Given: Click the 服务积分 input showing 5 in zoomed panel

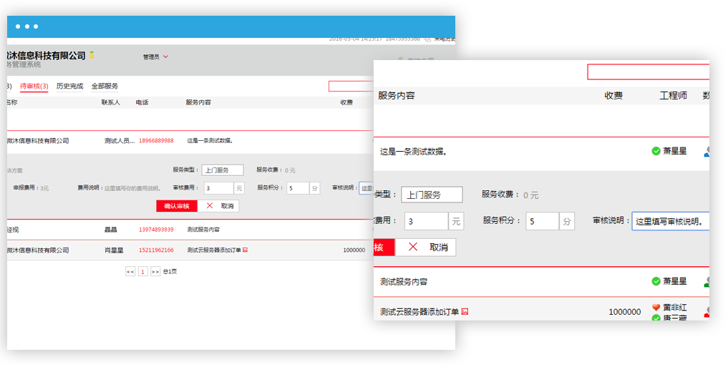Looking at the screenshot, I should pyautogui.click(x=542, y=222).
